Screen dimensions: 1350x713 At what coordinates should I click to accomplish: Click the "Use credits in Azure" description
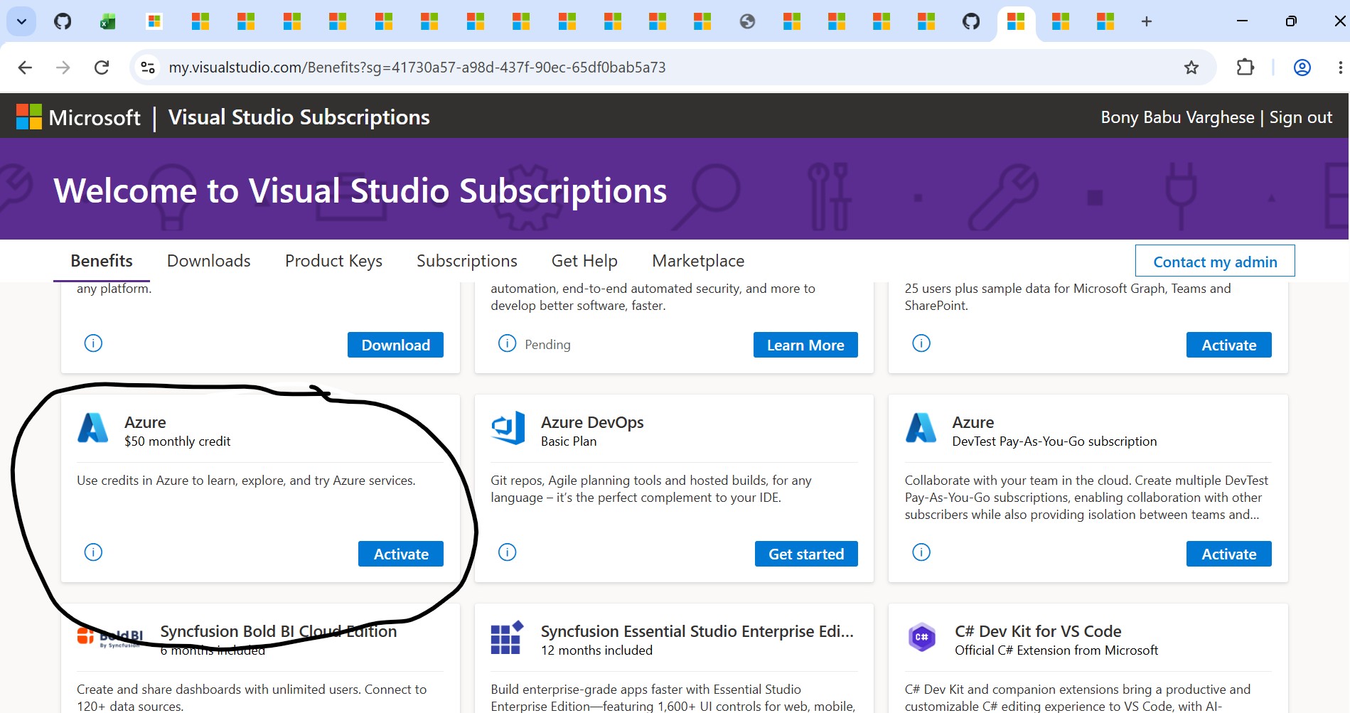point(246,481)
